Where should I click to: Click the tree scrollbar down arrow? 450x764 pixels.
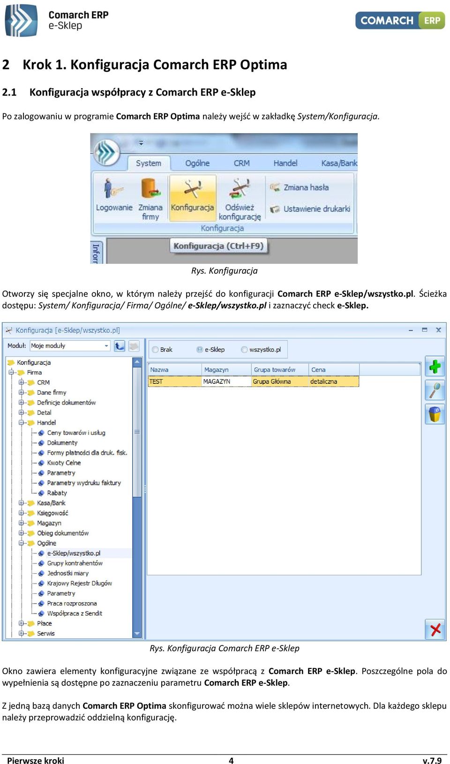click(137, 634)
